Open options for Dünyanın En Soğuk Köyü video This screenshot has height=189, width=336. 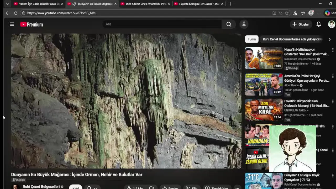click(333, 176)
